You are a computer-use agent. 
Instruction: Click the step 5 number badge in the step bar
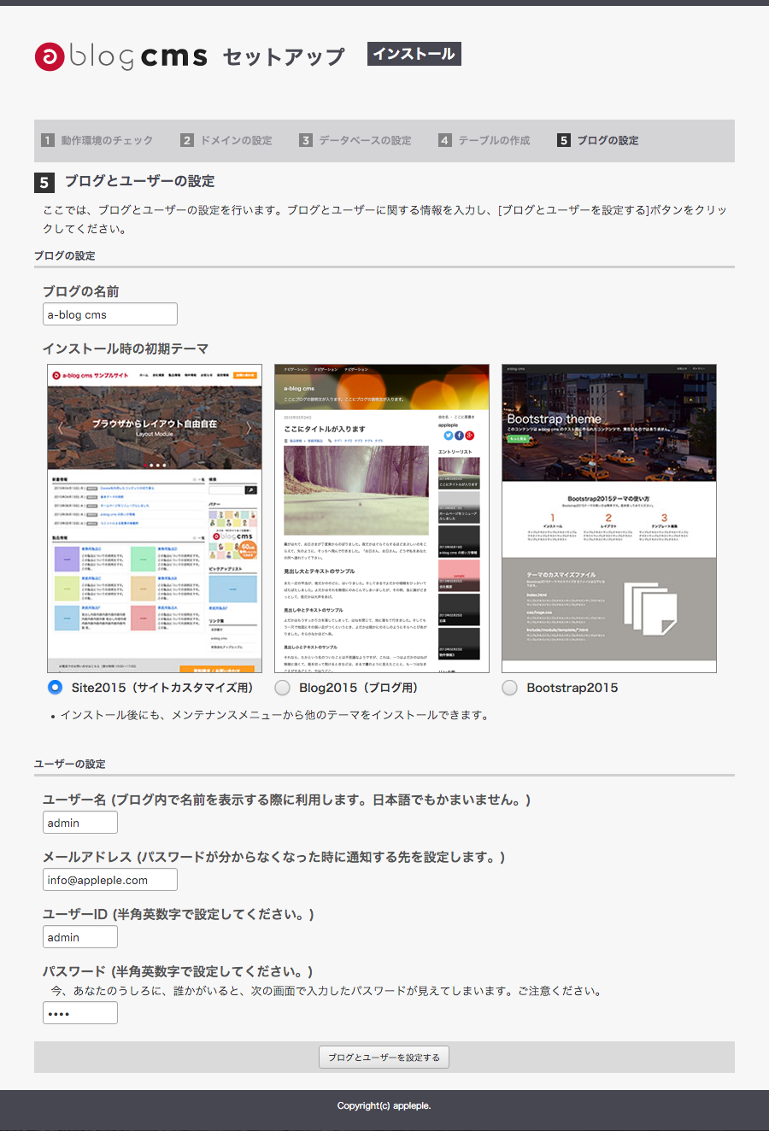point(563,140)
